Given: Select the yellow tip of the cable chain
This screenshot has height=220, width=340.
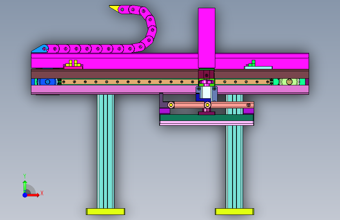Looking at the screenshot, I should click(114, 9).
